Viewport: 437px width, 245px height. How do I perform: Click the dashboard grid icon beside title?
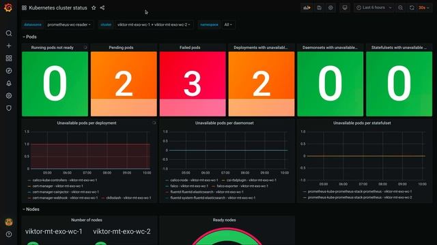pyautogui.click(x=25, y=7)
